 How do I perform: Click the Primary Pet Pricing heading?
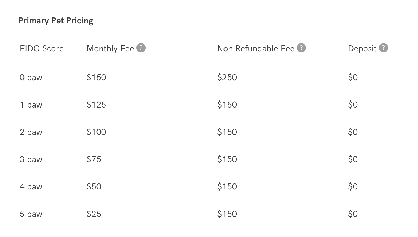click(x=56, y=21)
